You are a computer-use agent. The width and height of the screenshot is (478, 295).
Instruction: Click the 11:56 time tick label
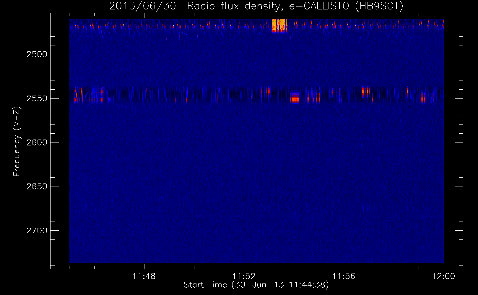coord(344,276)
